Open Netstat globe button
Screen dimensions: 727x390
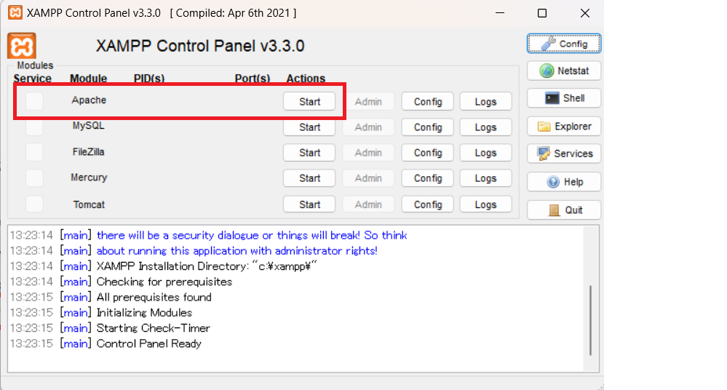[x=564, y=71]
